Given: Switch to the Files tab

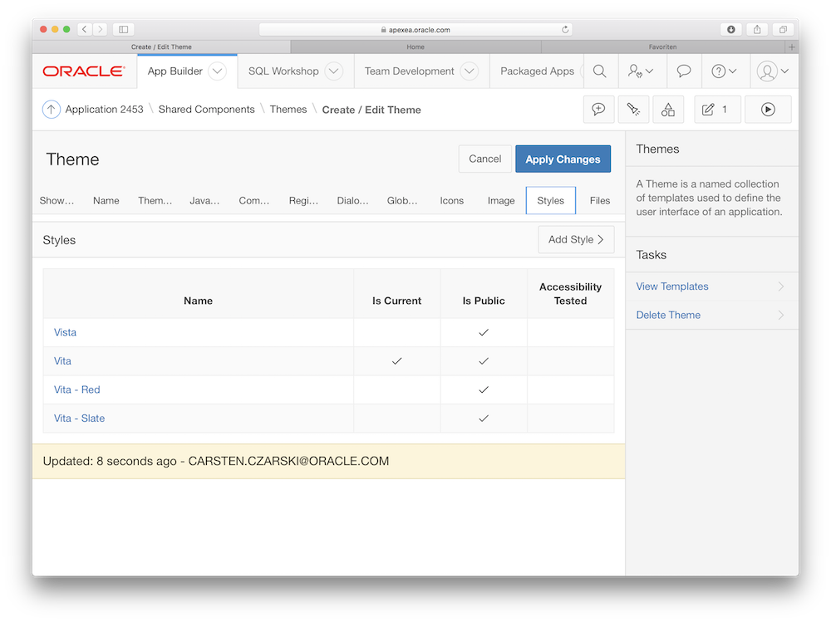Looking at the screenshot, I should click(600, 200).
